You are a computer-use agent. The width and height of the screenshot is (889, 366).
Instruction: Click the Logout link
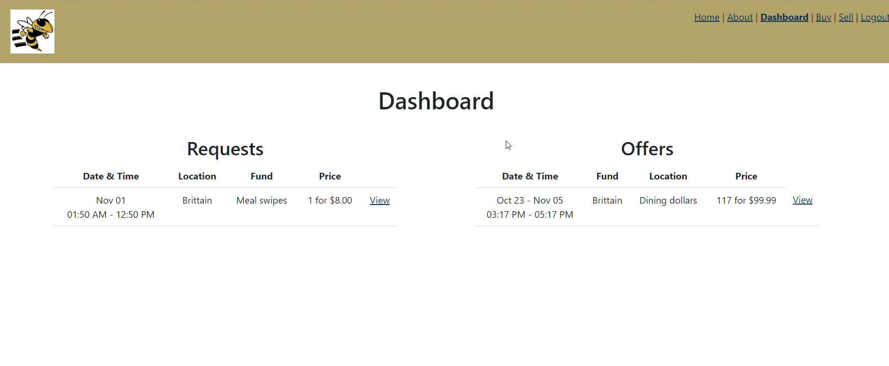(x=874, y=18)
